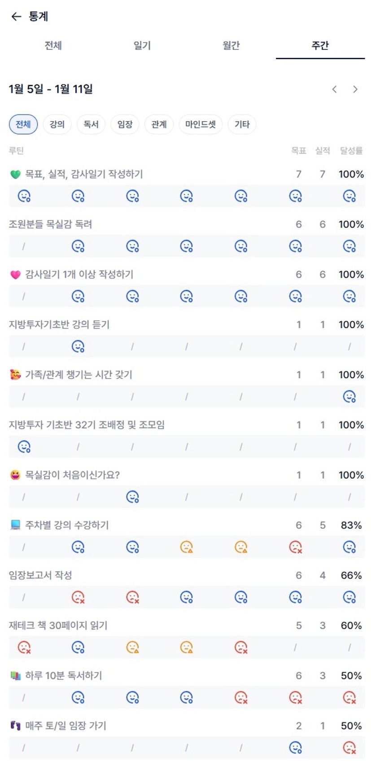Viewport: 371px width, 779px height.
Task: Select the 강의 category filter chip
Action: tap(57, 124)
